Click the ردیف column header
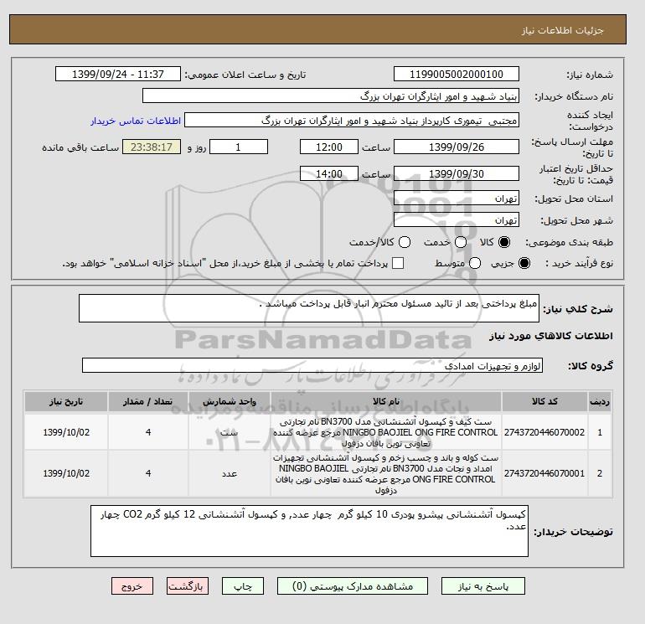This screenshot has width=645, height=624. (x=600, y=401)
